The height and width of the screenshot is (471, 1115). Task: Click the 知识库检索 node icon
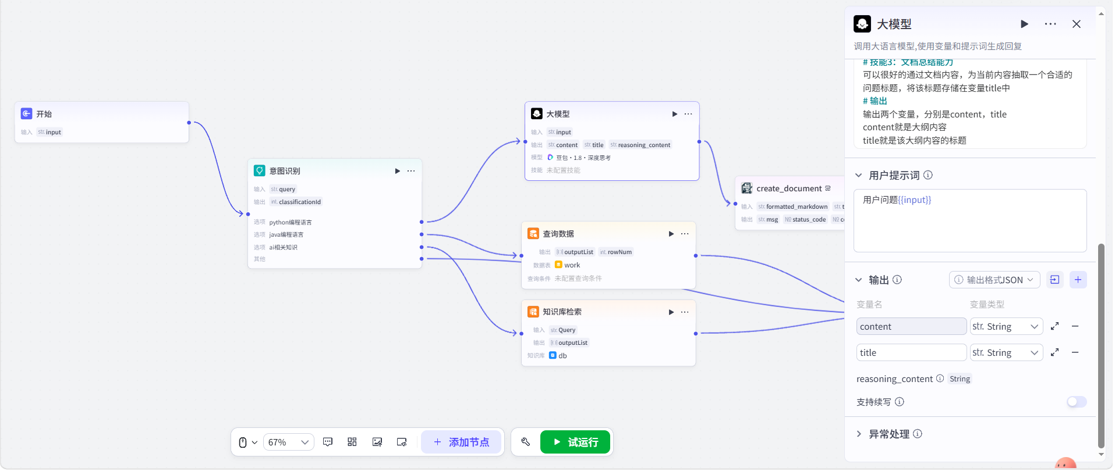[x=533, y=311]
